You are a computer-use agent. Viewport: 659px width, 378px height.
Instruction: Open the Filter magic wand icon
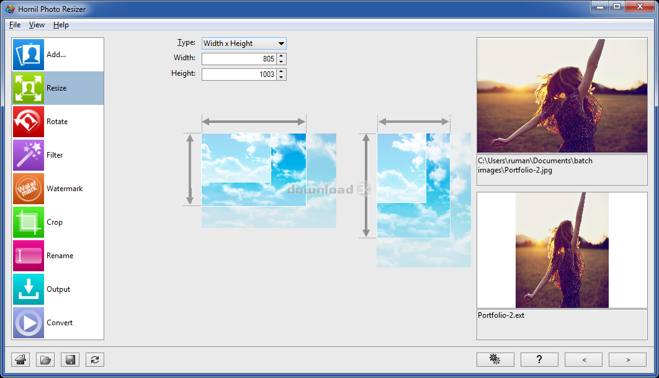tap(28, 155)
